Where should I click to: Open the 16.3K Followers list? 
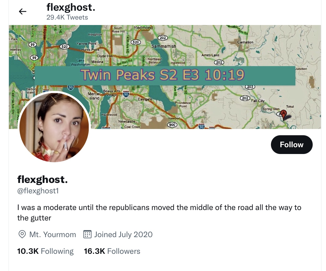point(112,251)
